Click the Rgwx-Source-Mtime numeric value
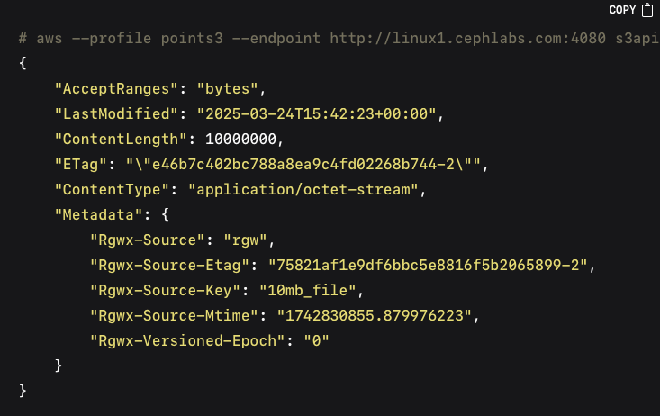The height and width of the screenshot is (416, 660). click(x=375, y=316)
